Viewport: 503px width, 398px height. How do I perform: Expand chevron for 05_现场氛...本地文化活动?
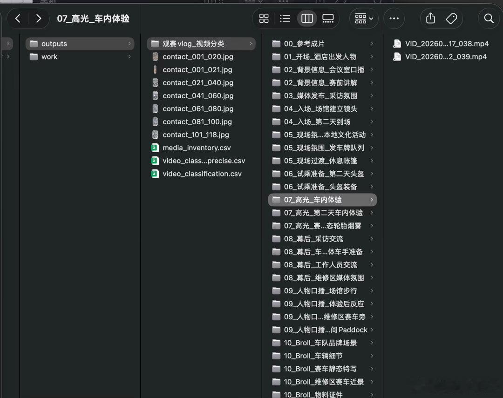(372, 135)
